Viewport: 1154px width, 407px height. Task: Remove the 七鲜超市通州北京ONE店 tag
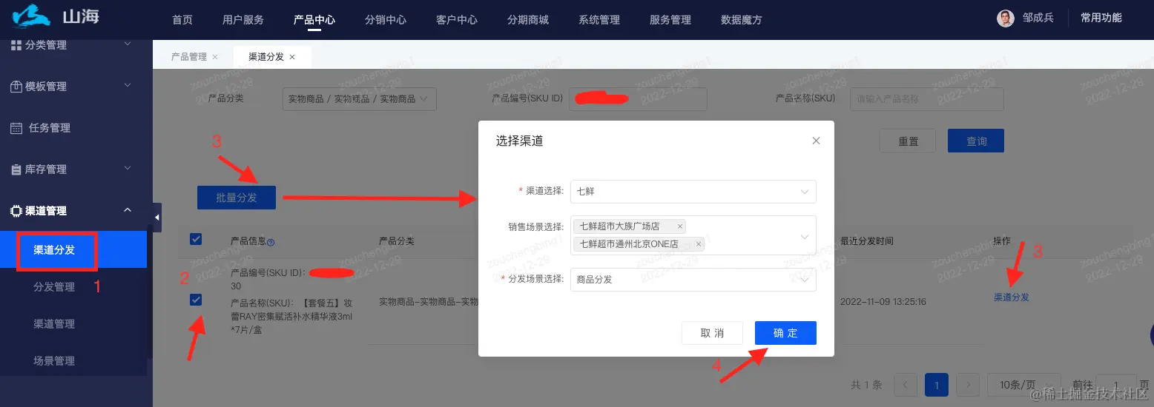click(698, 244)
